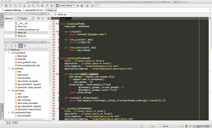This screenshot has height=128, width=212.
Task: Toggle the Structure tool window side tab
Action: 2,111
